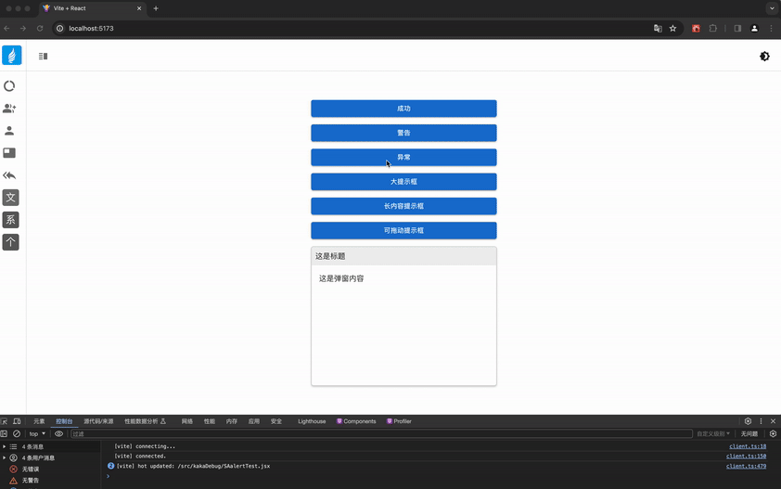
Task: Open console settings gear
Action: 773,433
